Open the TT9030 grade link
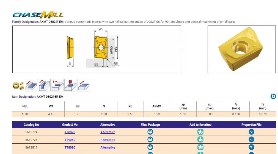Screen dimensions: 278x154 point(70,140)
